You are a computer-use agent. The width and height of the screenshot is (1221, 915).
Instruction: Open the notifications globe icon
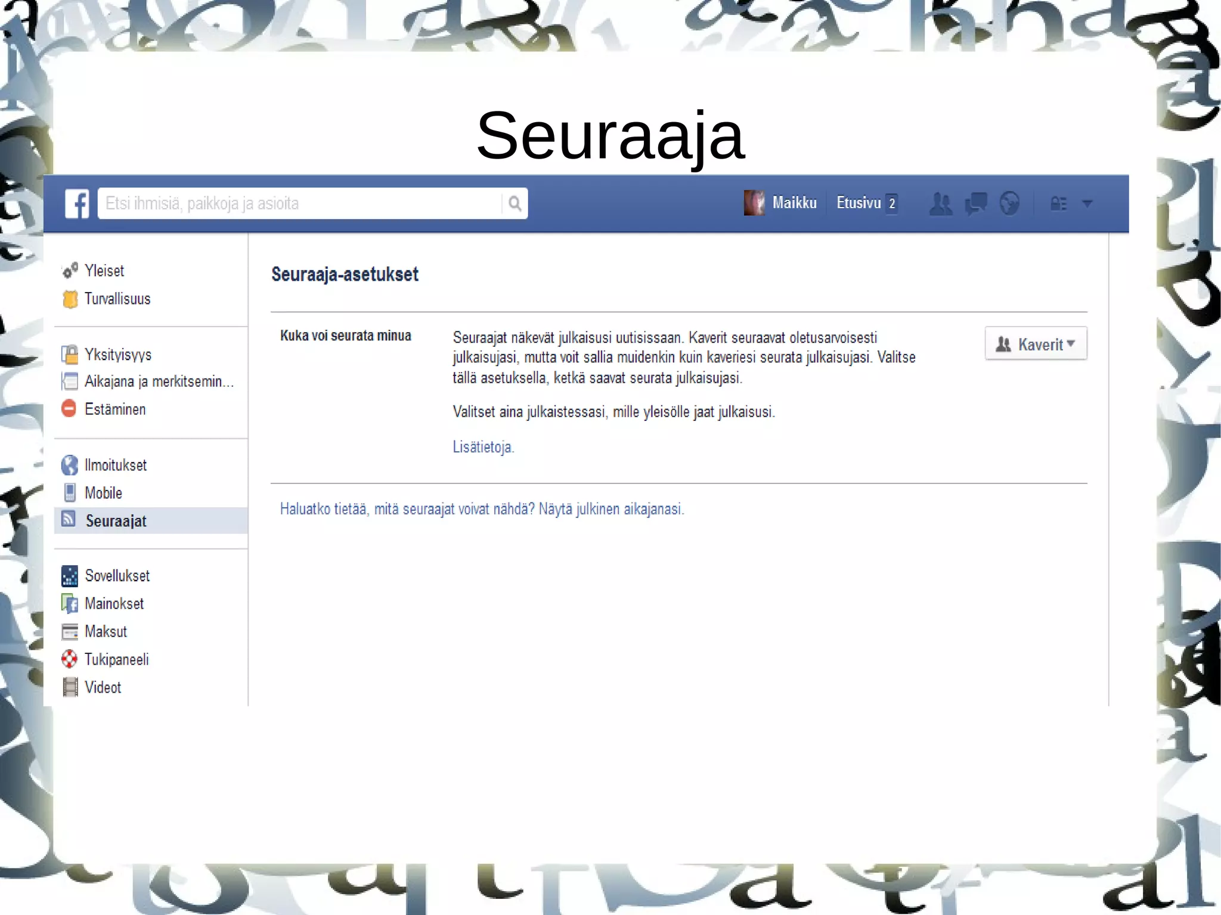[x=1009, y=203]
